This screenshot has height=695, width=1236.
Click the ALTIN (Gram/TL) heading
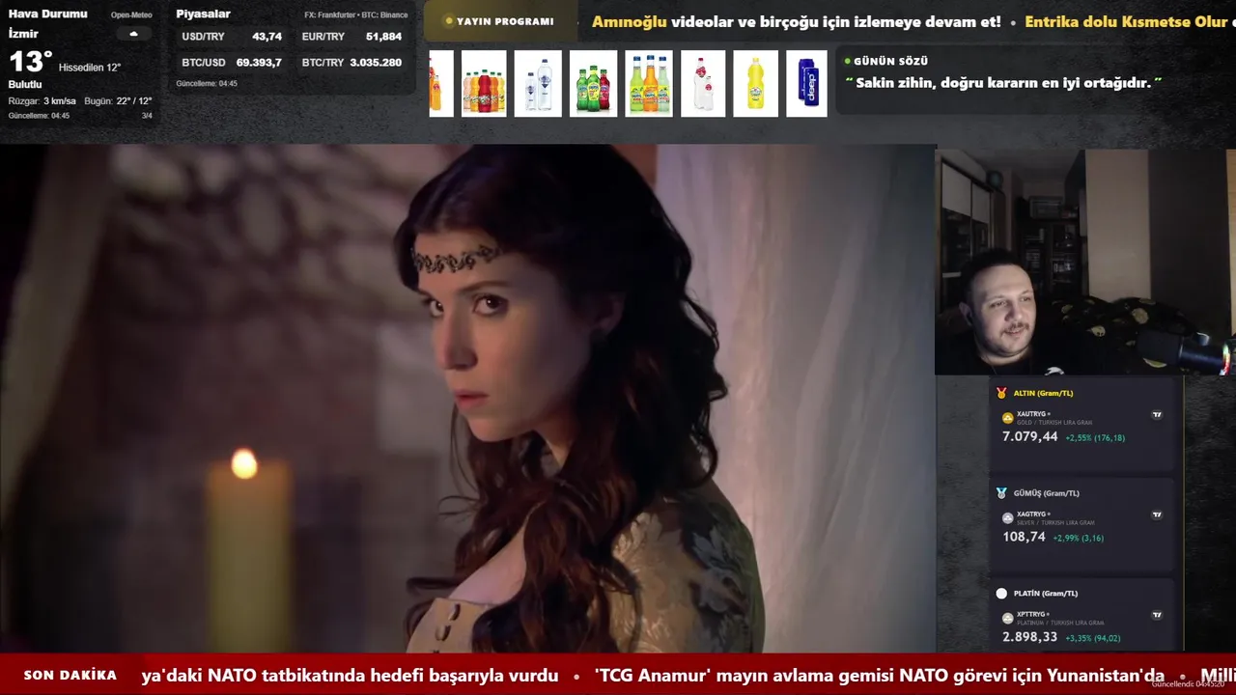(x=1043, y=393)
